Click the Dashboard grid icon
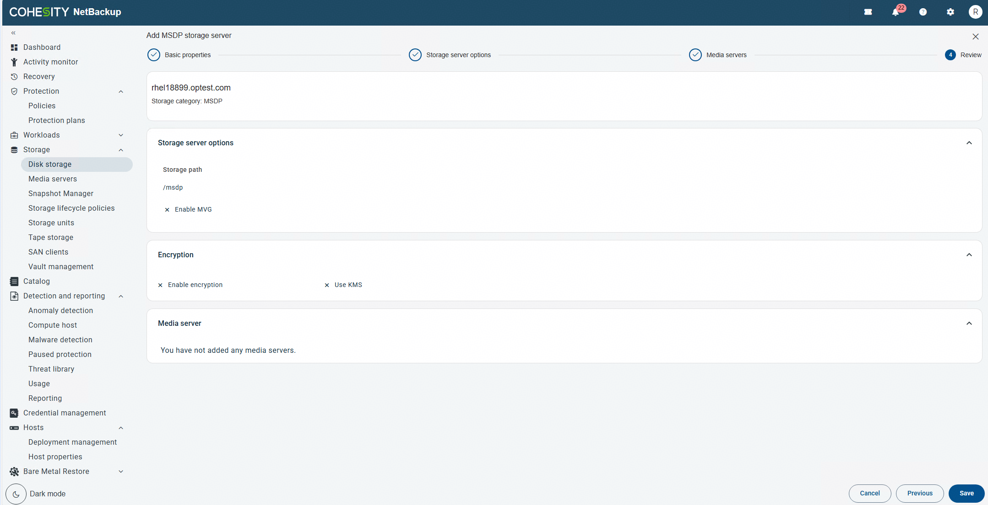This screenshot has height=505, width=988. click(x=14, y=48)
